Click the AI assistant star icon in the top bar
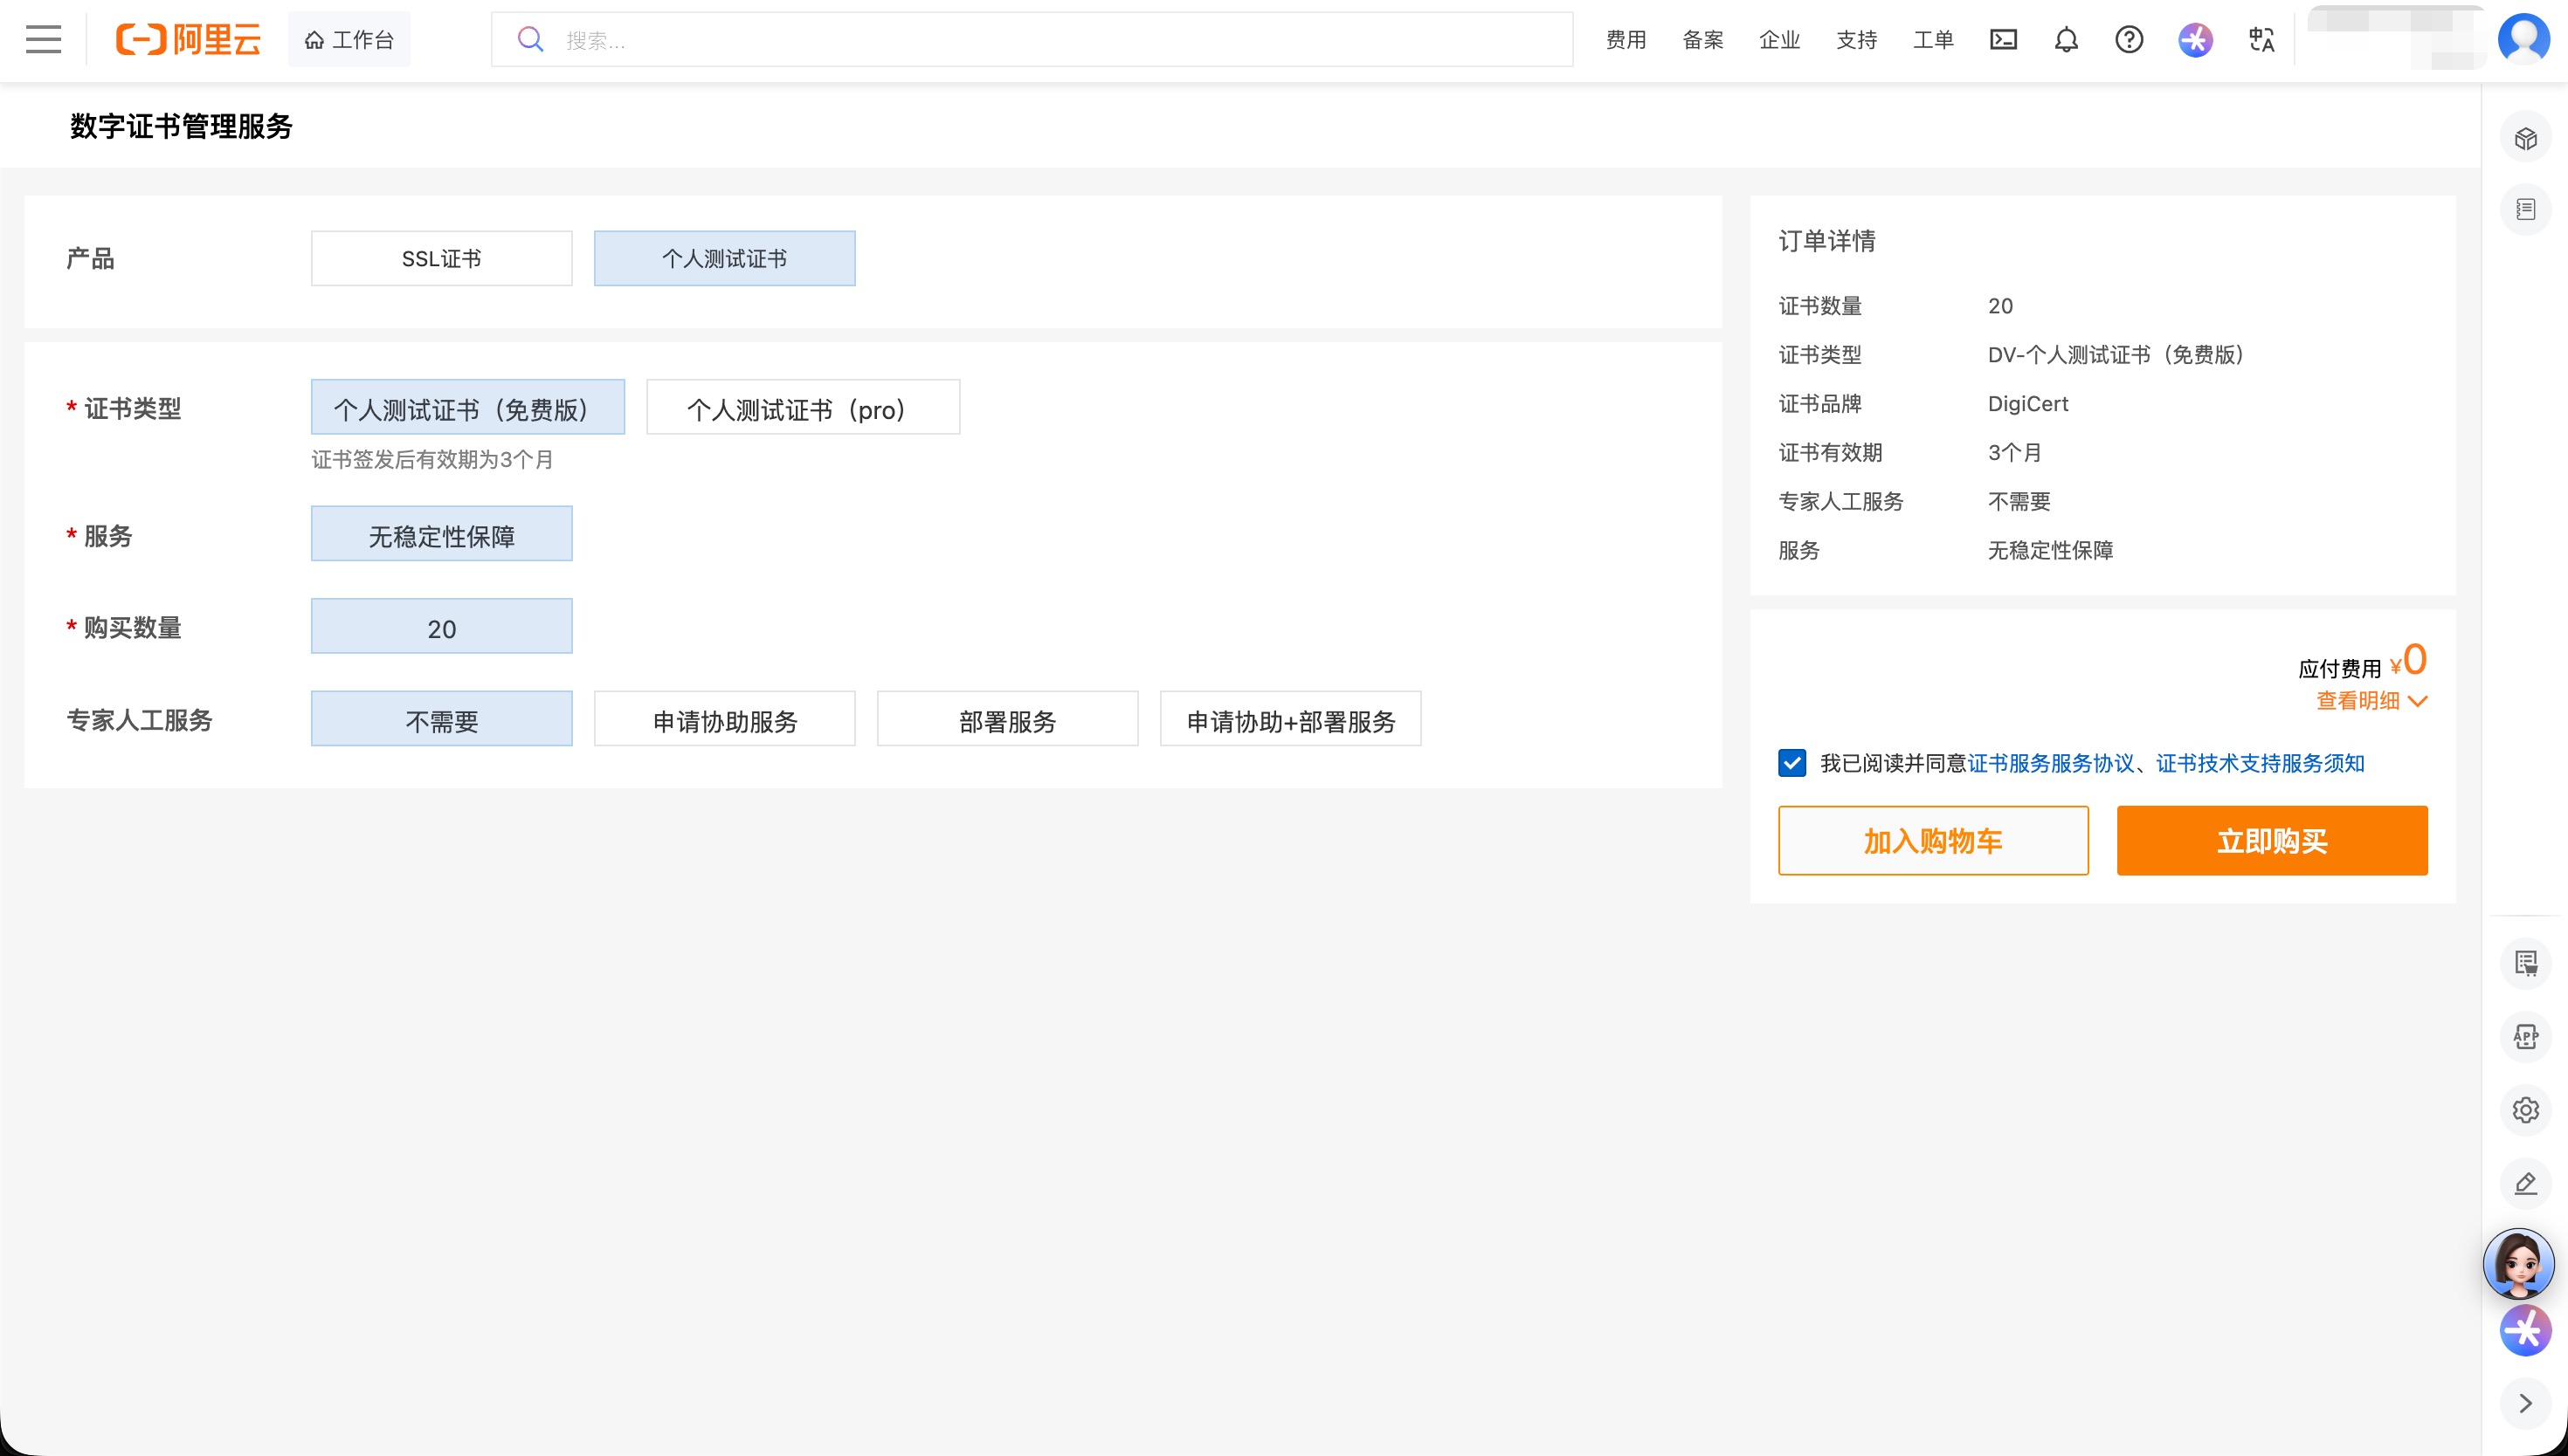This screenshot has height=1456, width=2568. (x=2195, y=39)
